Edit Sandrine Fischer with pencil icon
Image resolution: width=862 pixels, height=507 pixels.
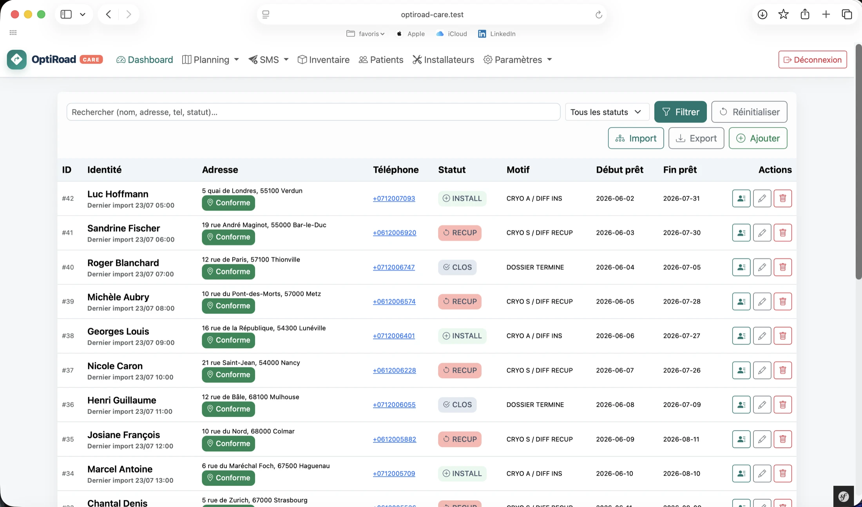coord(762,233)
